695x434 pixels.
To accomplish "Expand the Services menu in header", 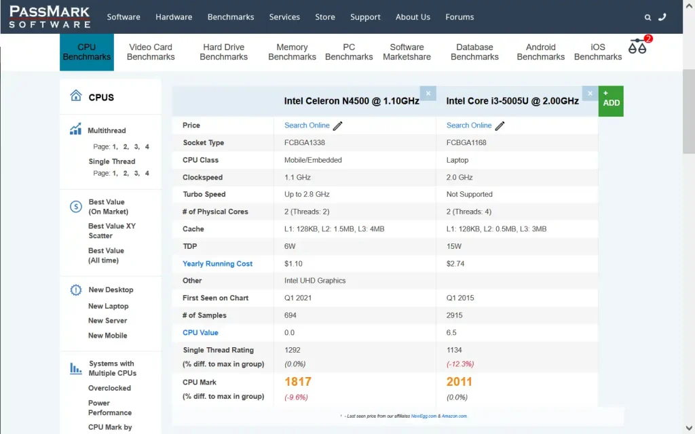I will tap(284, 17).
